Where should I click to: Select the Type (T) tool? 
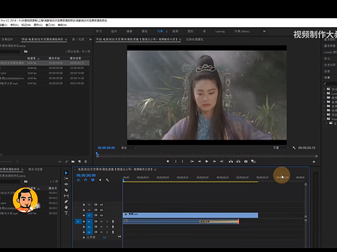(66, 213)
